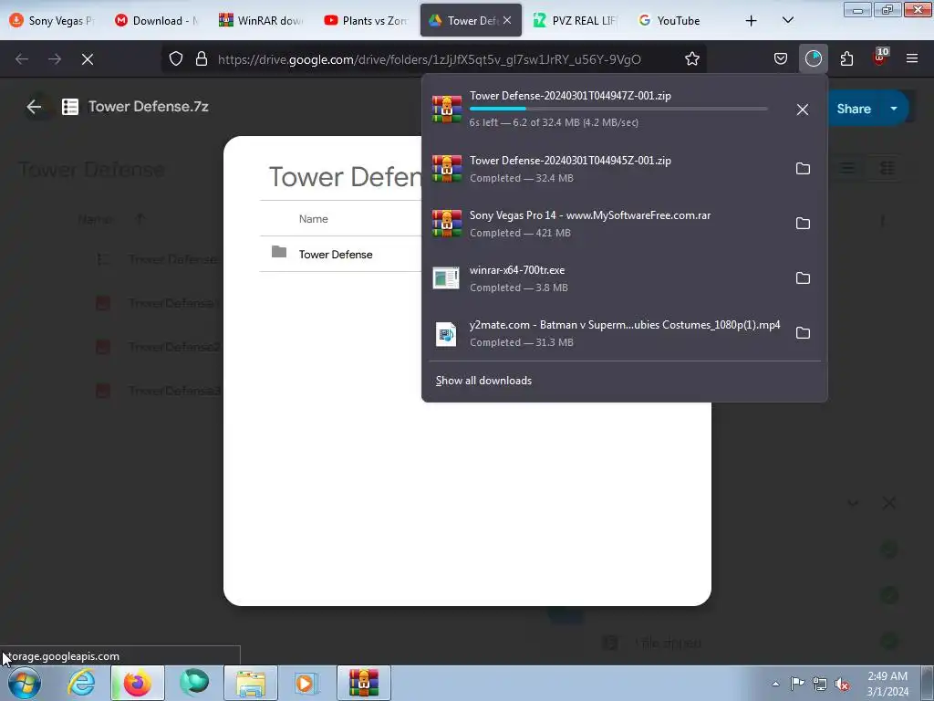Stop loading the page
The image size is (934, 701).
point(88,59)
